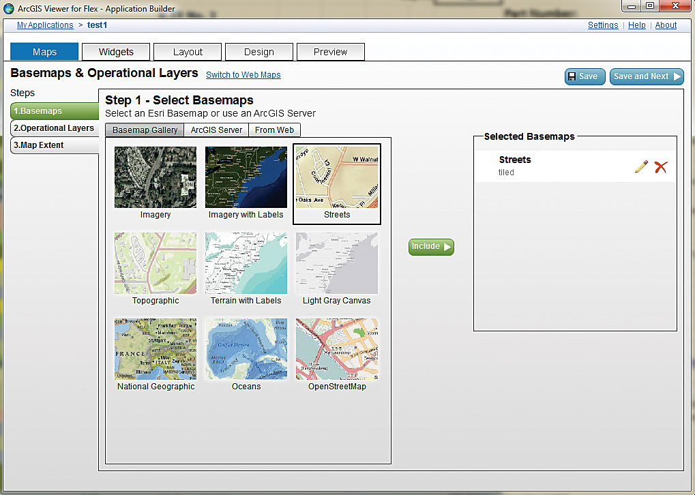Pick the Topographic basemap thumbnail
Viewport: 695px width, 495px height.
point(156,263)
